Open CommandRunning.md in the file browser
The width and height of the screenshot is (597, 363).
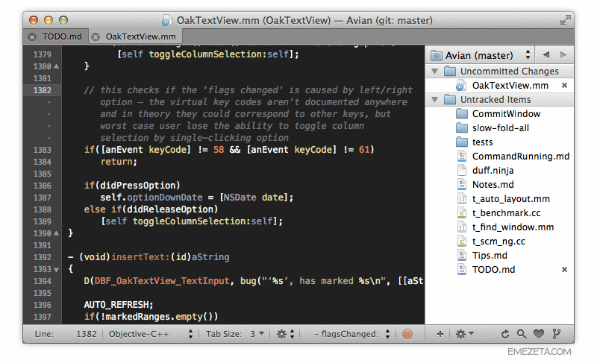tap(520, 157)
